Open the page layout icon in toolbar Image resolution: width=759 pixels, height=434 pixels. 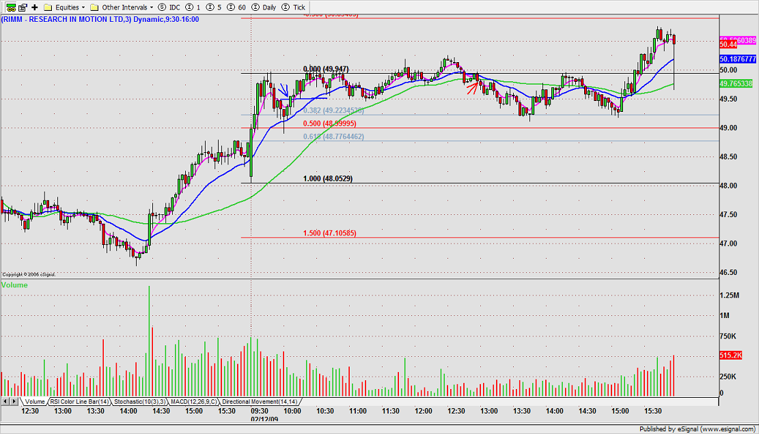23,8
